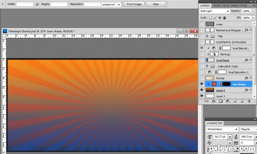The image size is (257, 154).
Task: Click the Clear button
Action: click(x=156, y=4)
